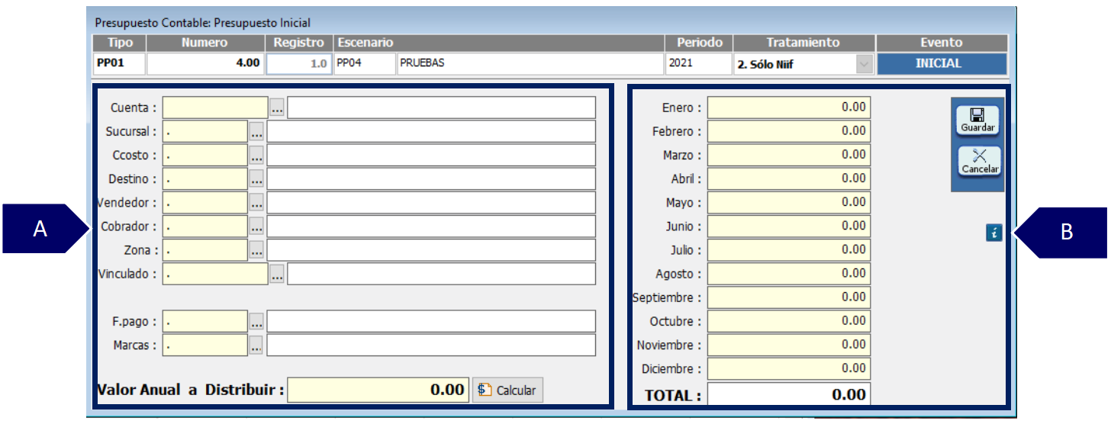The height and width of the screenshot is (424, 1111).
Task: Open the Marcas lookup ellipsis button
Action: pos(256,345)
